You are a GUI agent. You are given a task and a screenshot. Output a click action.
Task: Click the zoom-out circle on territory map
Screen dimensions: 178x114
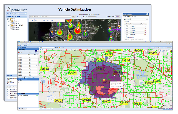coord(160,51)
